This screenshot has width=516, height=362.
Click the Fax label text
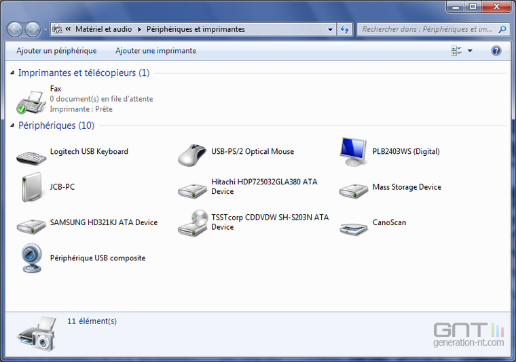[56, 89]
